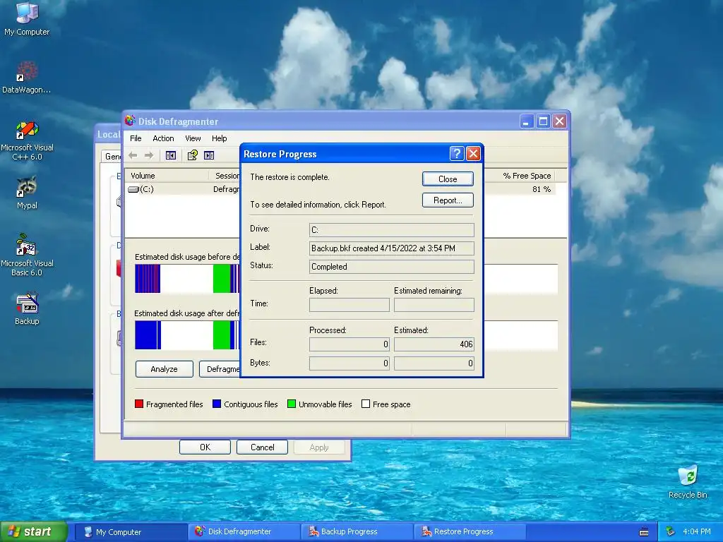Image resolution: width=723 pixels, height=542 pixels.
Task: Open the File menu in Disk Defragmenter
Action: point(136,138)
